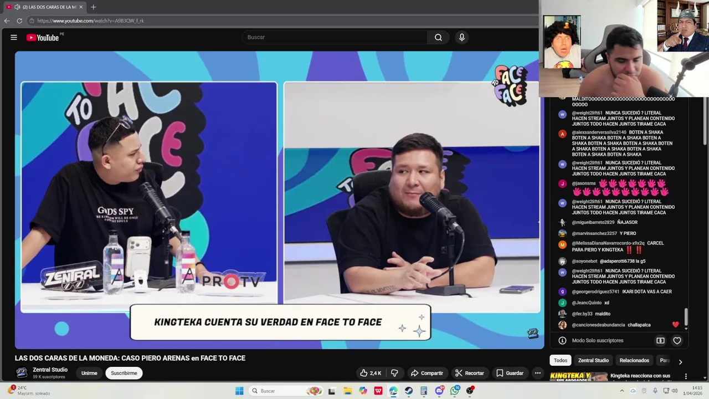Mute the tab via the speaker icon
Image resolution: width=709 pixels, height=399 pixels.
[17, 7]
